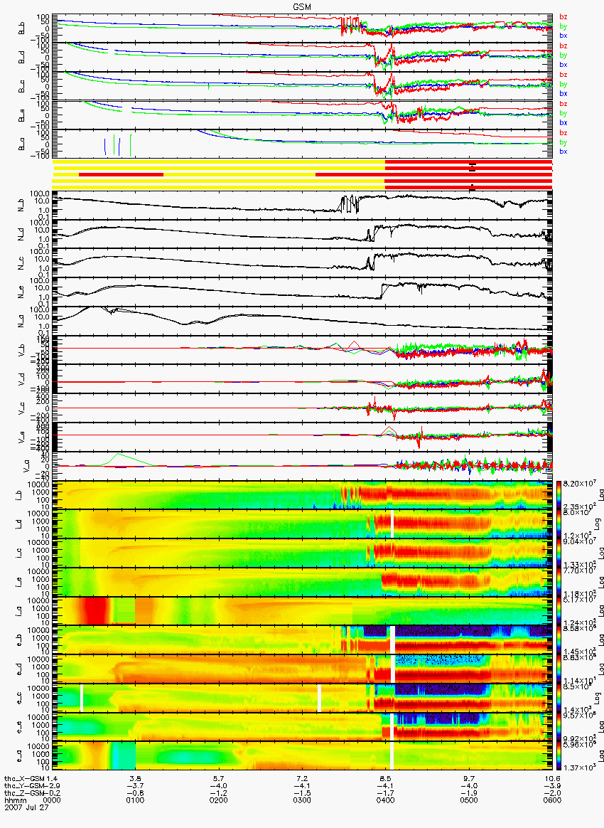The height and width of the screenshot is (828, 604).
Task: Click the thc_Z-GSM row label
Action: coord(25,793)
